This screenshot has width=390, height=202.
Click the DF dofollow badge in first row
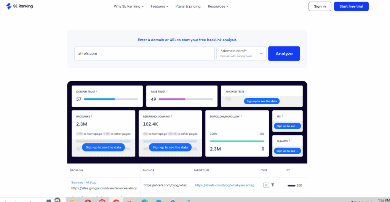tap(266, 185)
